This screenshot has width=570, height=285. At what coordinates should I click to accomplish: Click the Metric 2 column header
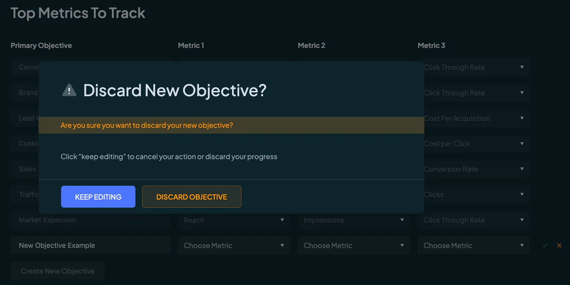[311, 46]
